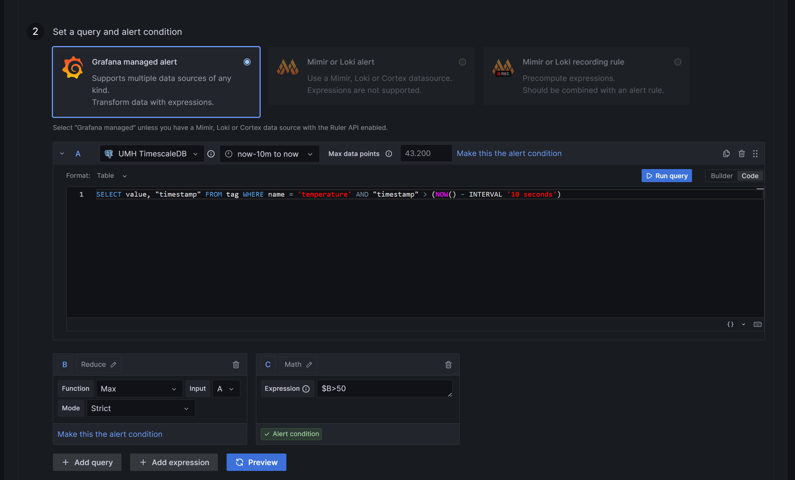This screenshot has height=480, width=795.
Task: Choose the Mimir or Loki recording rule option
Action: (x=678, y=62)
